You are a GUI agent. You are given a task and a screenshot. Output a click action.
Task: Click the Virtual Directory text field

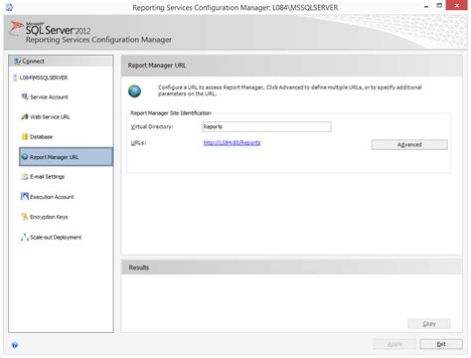[266, 126]
